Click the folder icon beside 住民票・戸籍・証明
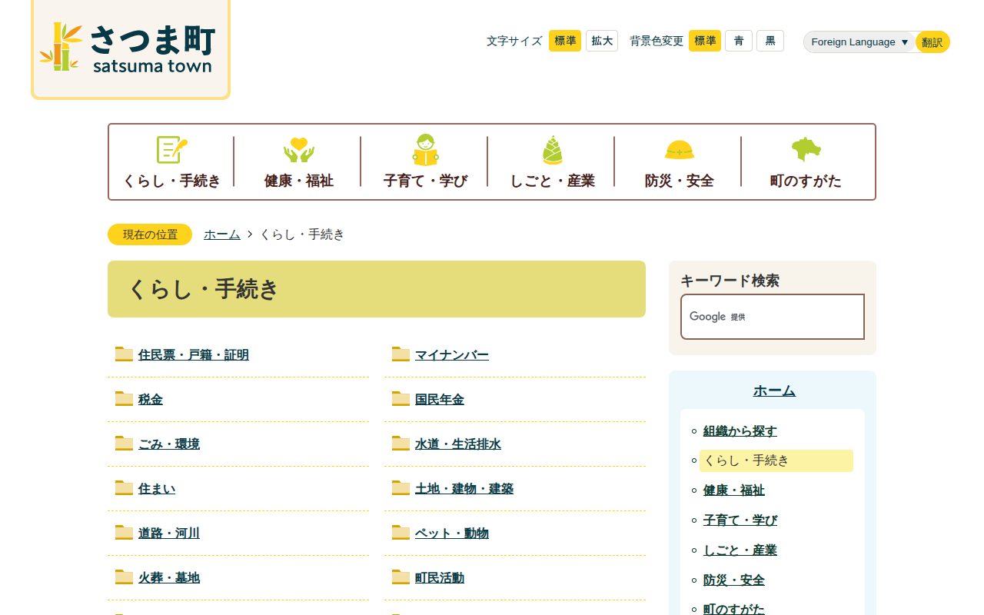 click(125, 354)
